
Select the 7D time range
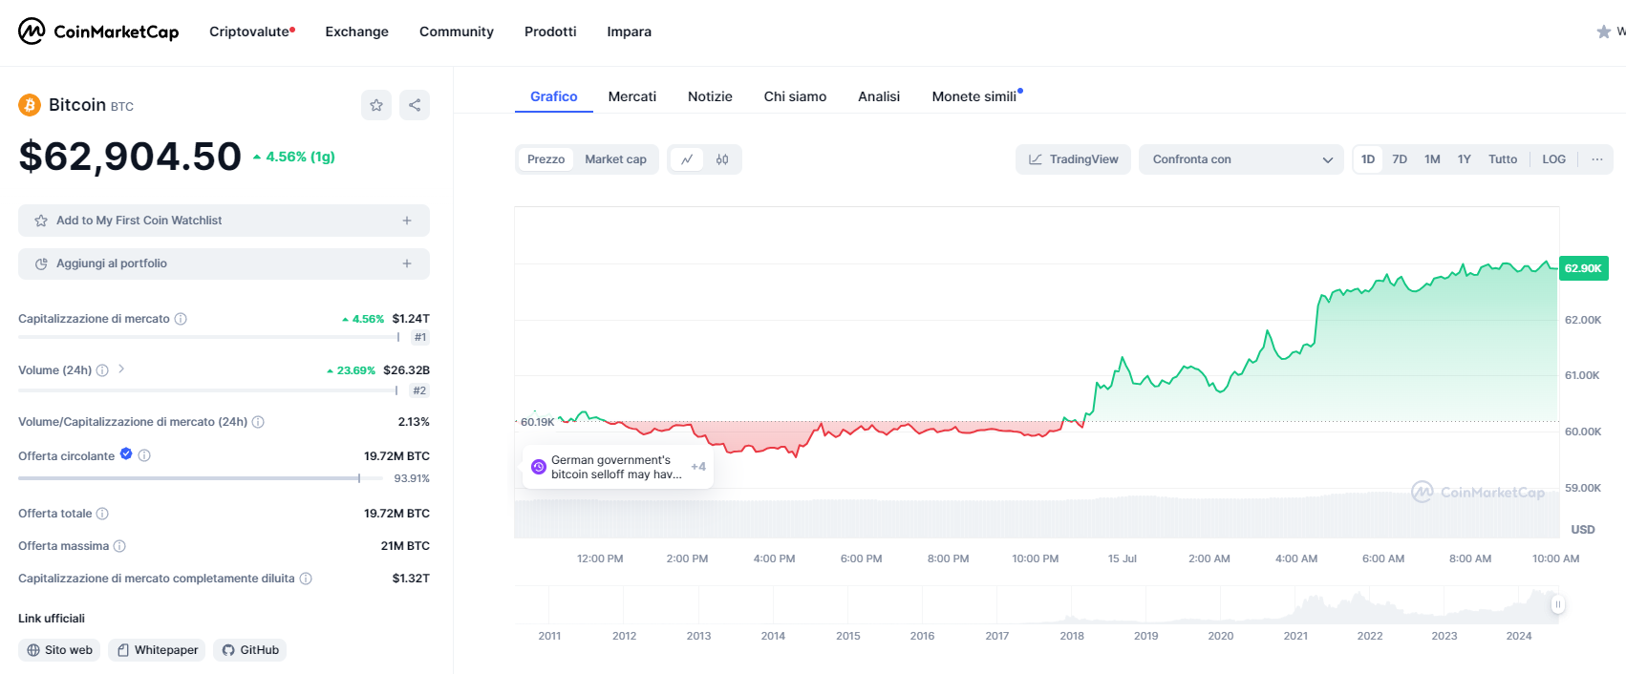tap(1400, 159)
